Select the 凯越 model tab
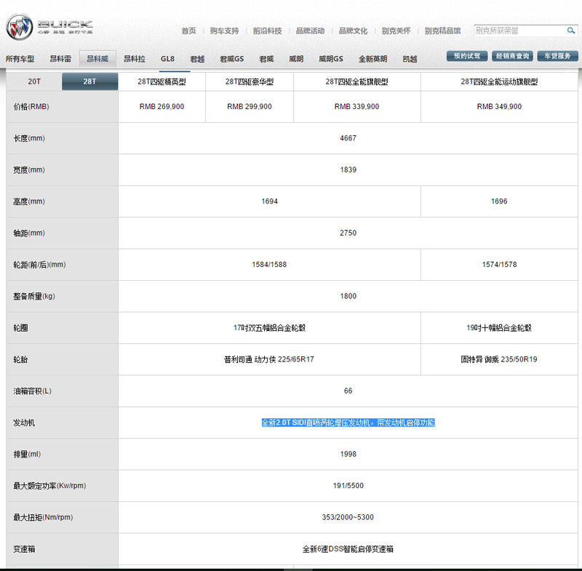582x571 pixels. 410,59
